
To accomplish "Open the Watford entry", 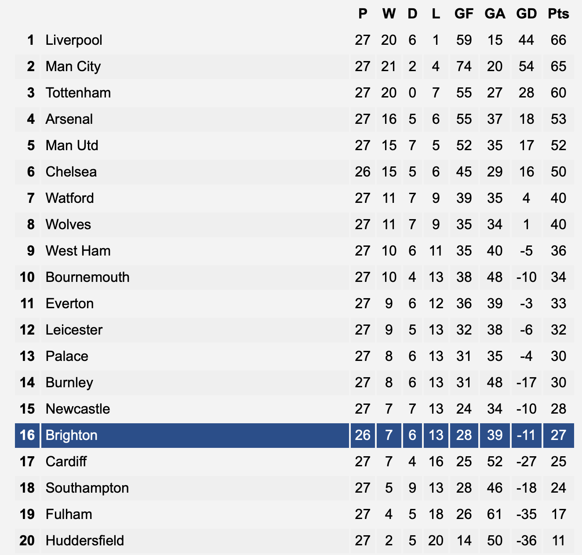I will tap(69, 198).
